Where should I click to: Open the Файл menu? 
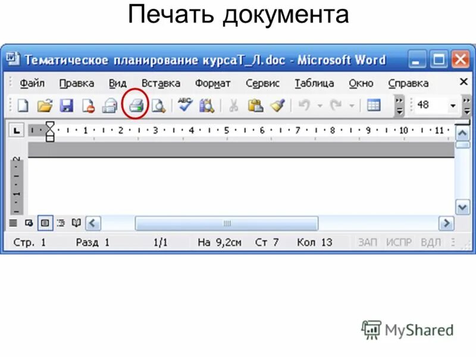tap(33, 83)
